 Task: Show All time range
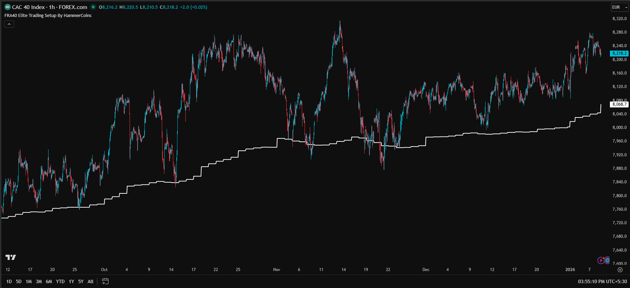90,281
